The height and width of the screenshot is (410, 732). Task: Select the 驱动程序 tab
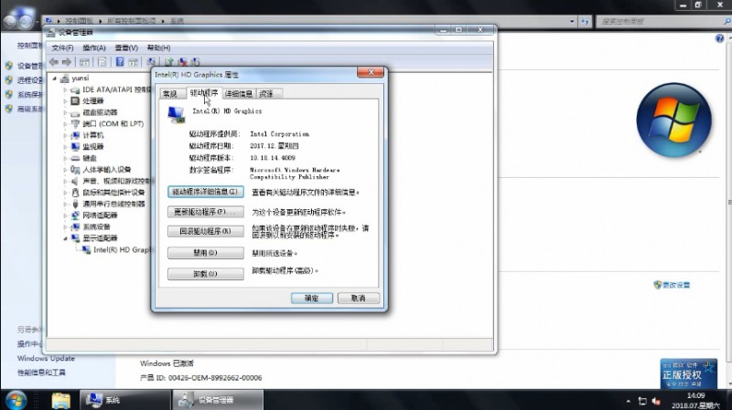click(x=204, y=93)
